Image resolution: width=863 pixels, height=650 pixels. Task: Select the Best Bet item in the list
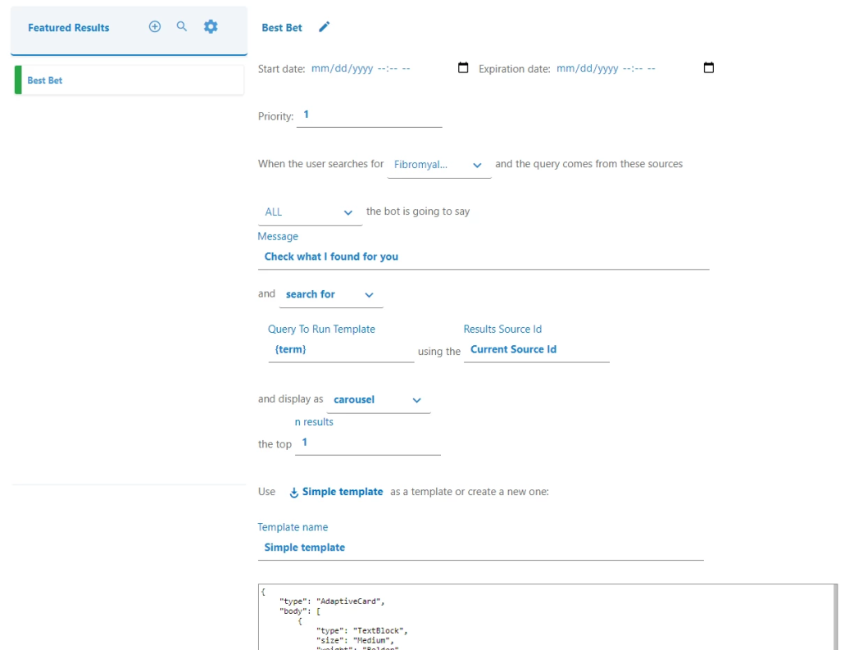tap(129, 80)
